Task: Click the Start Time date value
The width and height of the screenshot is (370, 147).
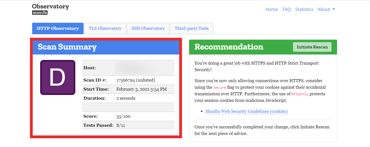Action: [x=141, y=89]
